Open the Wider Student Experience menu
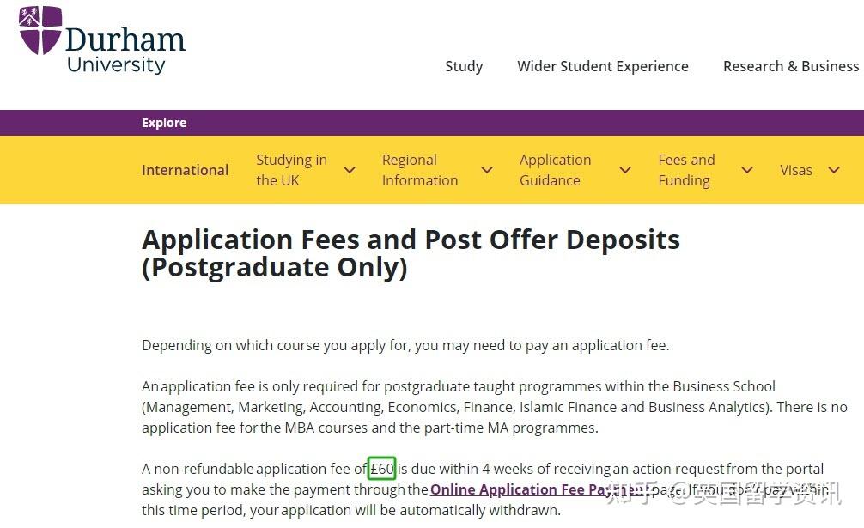Image resolution: width=864 pixels, height=528 pixels. pos(602,66)
